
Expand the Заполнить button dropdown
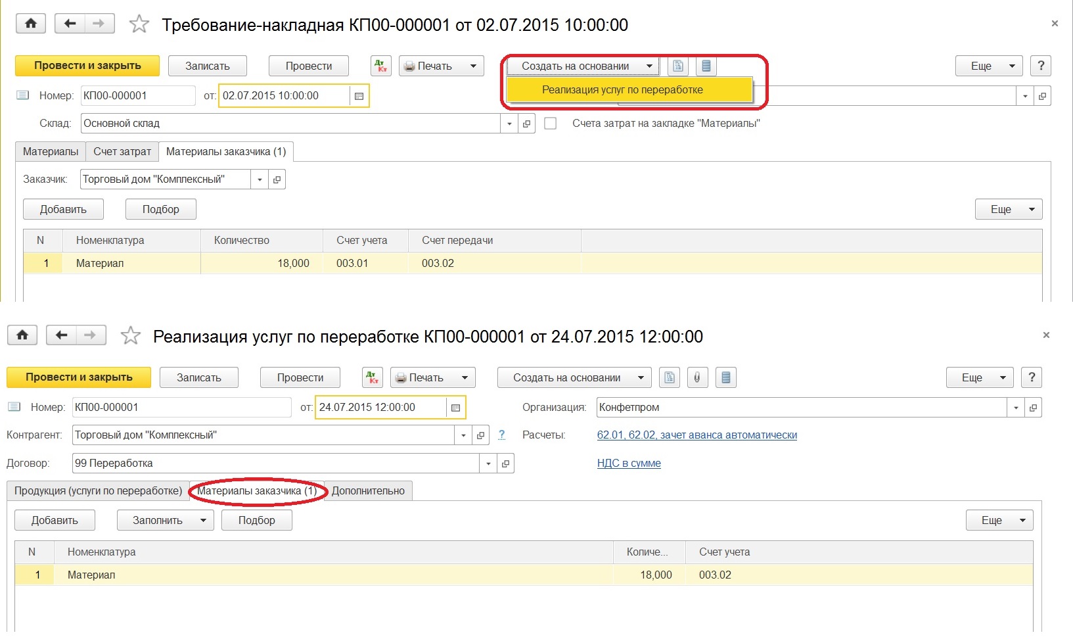tap(203, 520)
